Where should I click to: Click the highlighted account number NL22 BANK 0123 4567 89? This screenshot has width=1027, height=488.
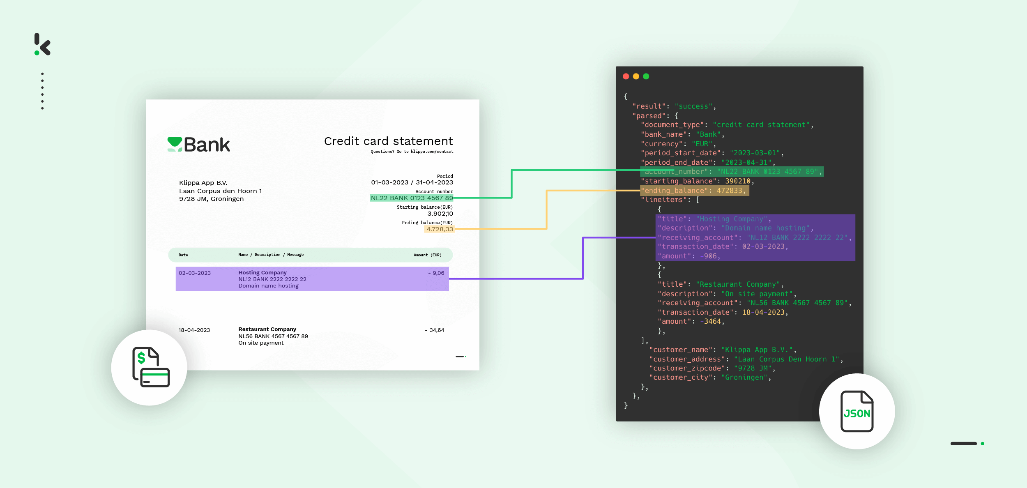click(412, 198)
